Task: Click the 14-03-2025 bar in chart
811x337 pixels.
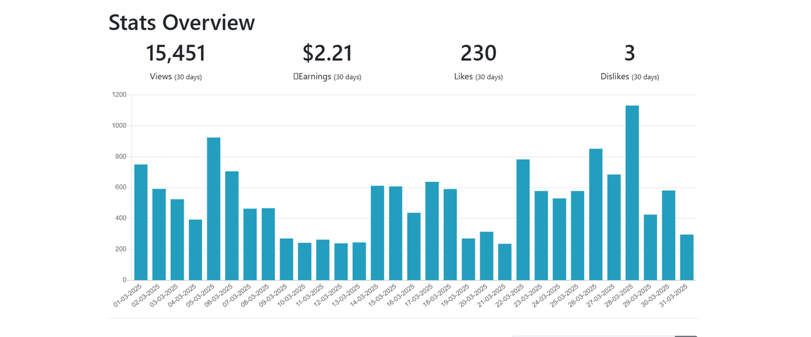Action: [x=378, y=232]
